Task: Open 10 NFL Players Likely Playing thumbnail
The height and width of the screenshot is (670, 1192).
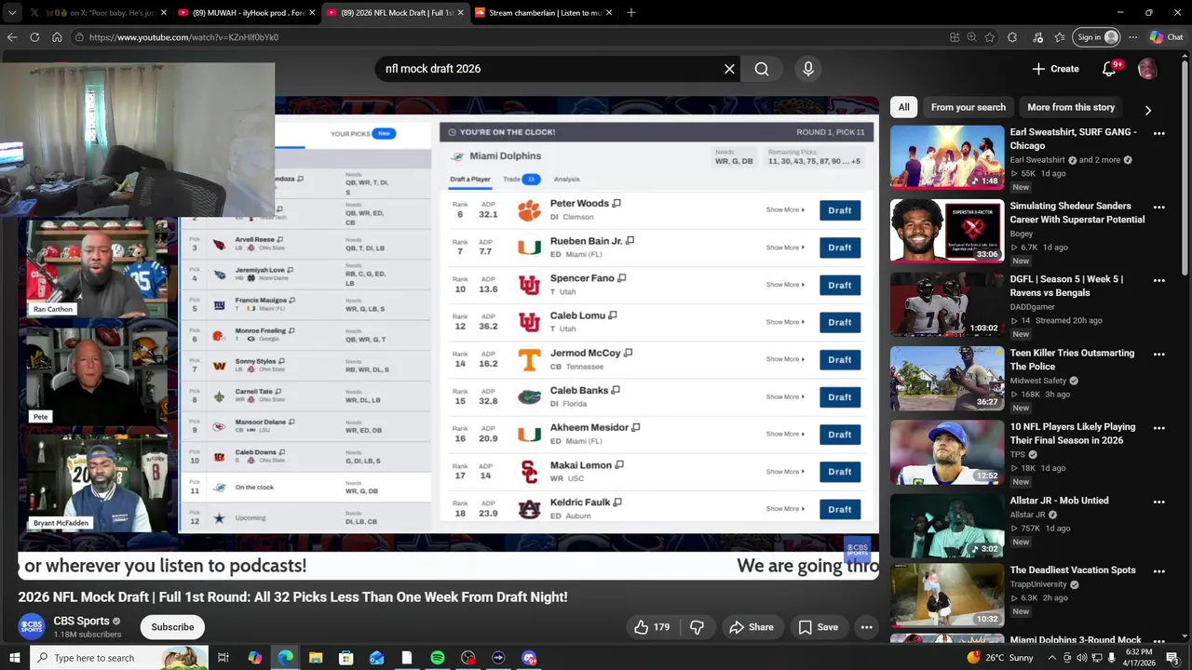Action: (947, 452)
